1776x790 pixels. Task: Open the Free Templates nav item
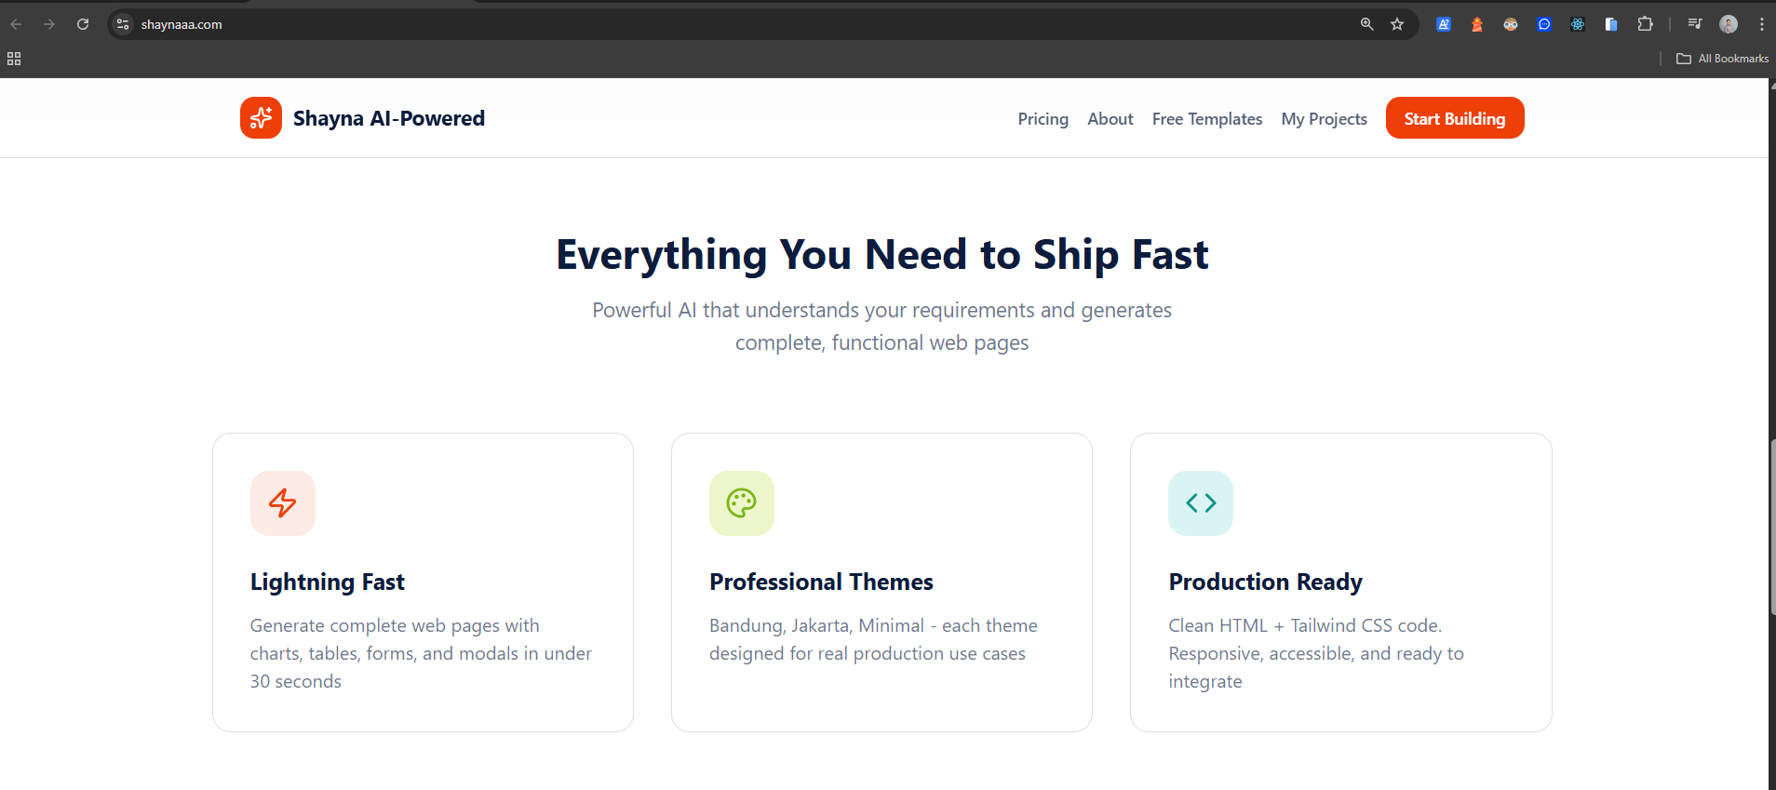1206,119
